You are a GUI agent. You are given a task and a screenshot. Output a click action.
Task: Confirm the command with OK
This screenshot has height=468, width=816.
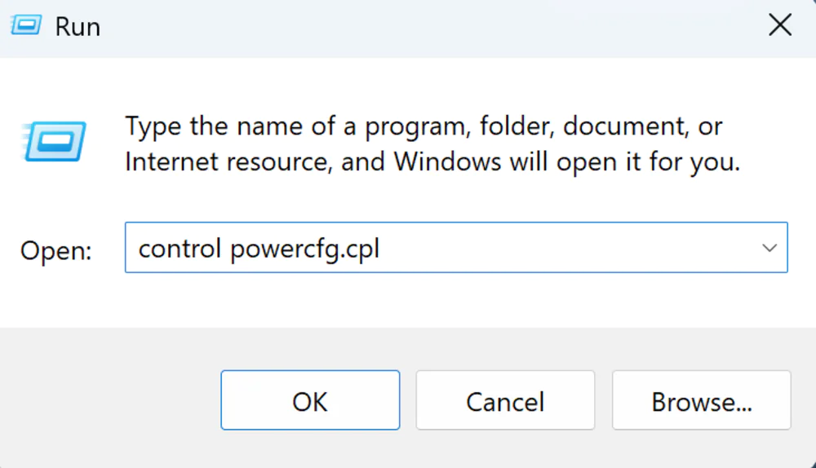click(x=310, y=400)
